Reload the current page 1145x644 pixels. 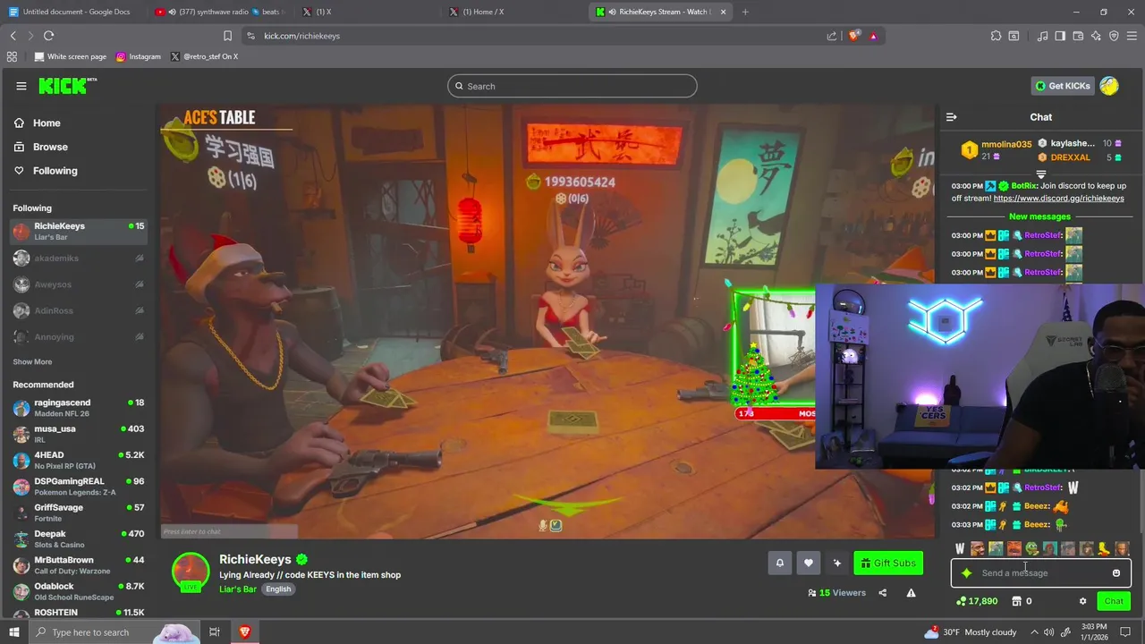coord(48,36)
